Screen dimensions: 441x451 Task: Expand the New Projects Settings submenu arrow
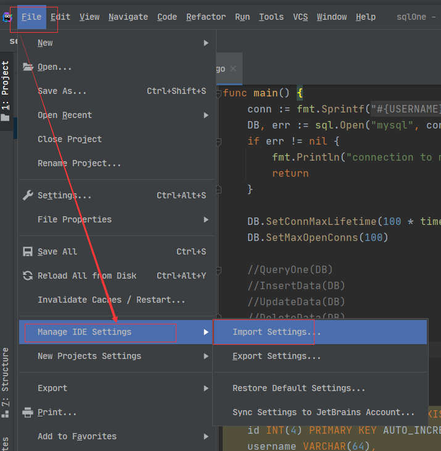click(206, 356)
